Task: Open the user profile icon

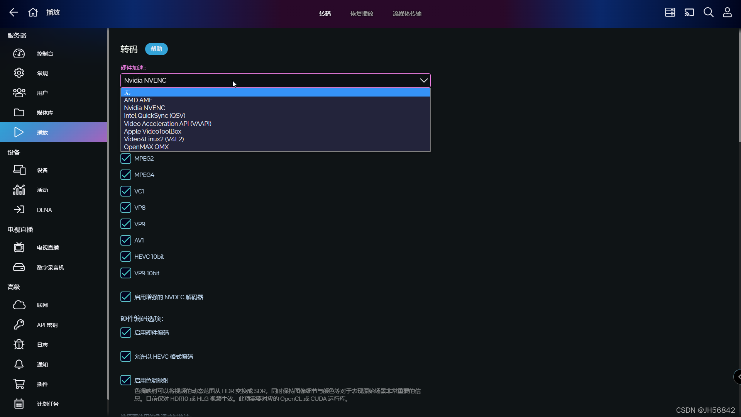Action: pyautogui.click(x=727, y=12)
